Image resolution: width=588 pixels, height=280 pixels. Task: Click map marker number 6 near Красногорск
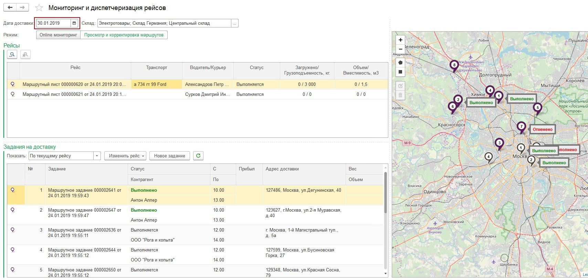pyautogui.click(x=453, y=107)
